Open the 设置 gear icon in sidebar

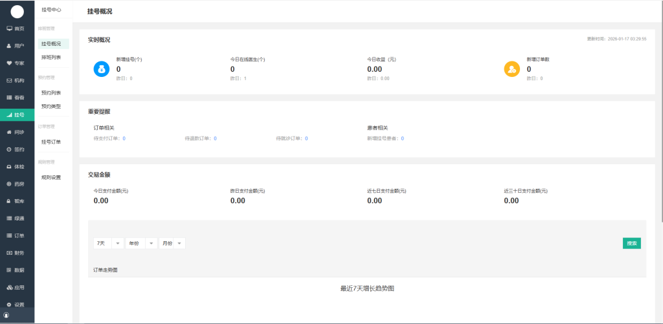point(10,304)
